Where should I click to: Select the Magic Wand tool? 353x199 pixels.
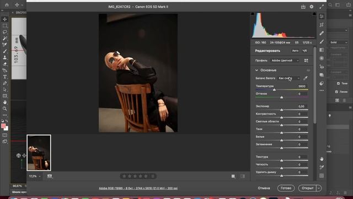(5, 38)
